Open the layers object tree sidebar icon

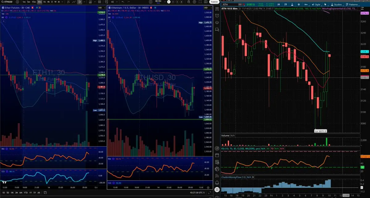(x=217, y=22)
